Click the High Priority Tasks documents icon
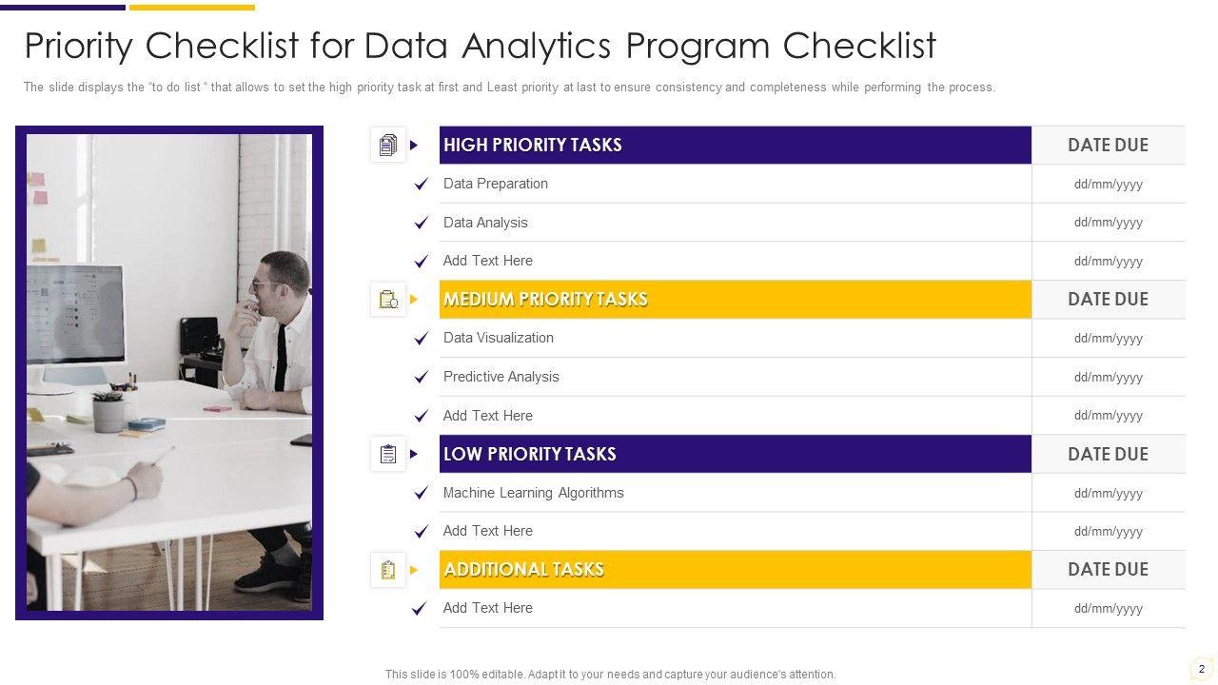The width and height of the screenshot is (1218, 685). click(388, 146)
